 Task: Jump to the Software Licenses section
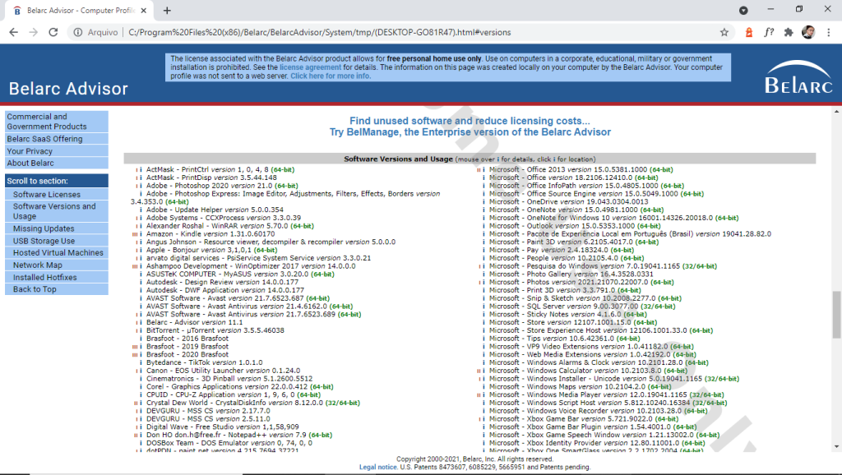click(47, 195)
